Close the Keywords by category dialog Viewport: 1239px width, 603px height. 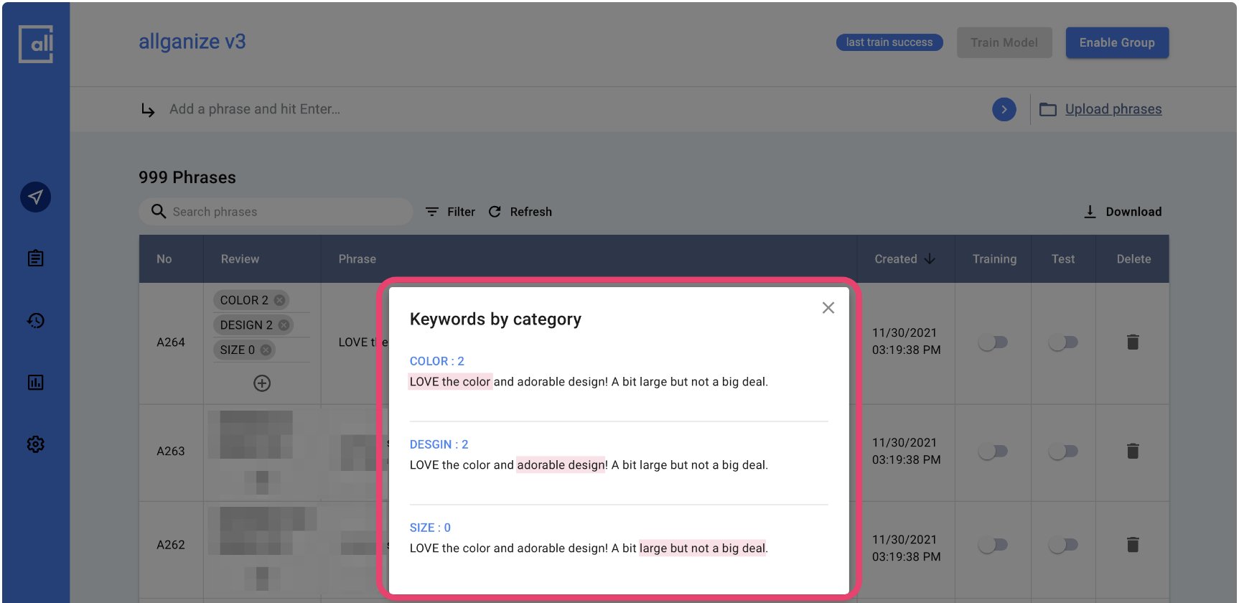(828, 308)
